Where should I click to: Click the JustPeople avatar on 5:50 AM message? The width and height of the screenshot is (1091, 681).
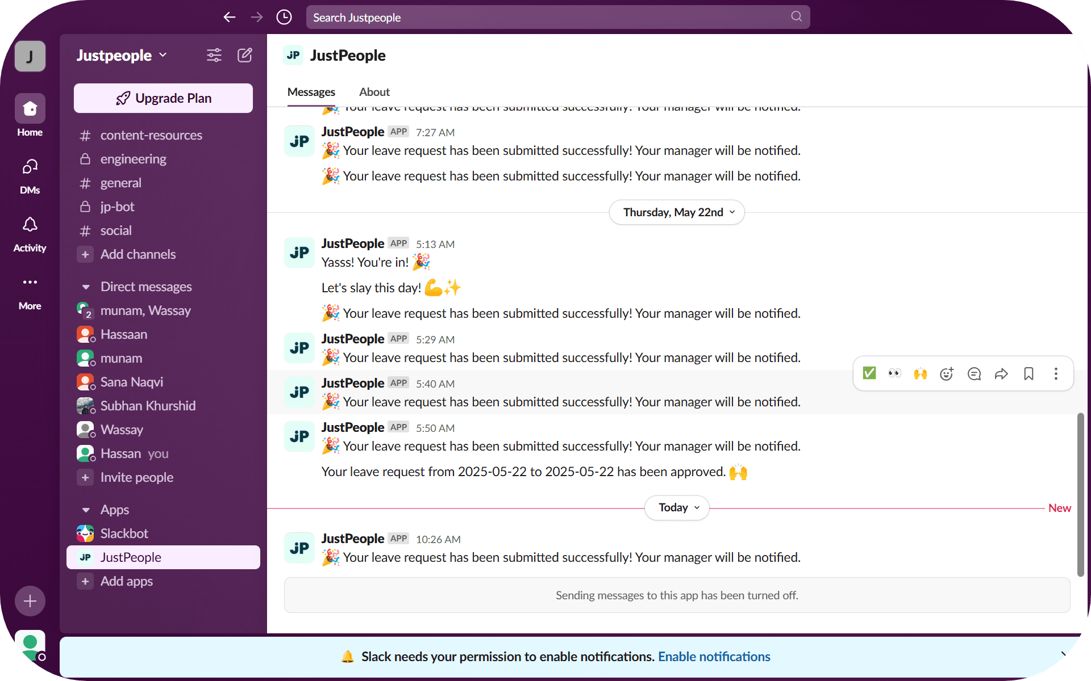coord(299,436)
